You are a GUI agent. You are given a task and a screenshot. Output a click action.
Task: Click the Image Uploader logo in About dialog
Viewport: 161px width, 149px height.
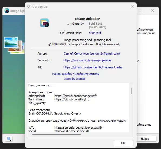[44, 23]
